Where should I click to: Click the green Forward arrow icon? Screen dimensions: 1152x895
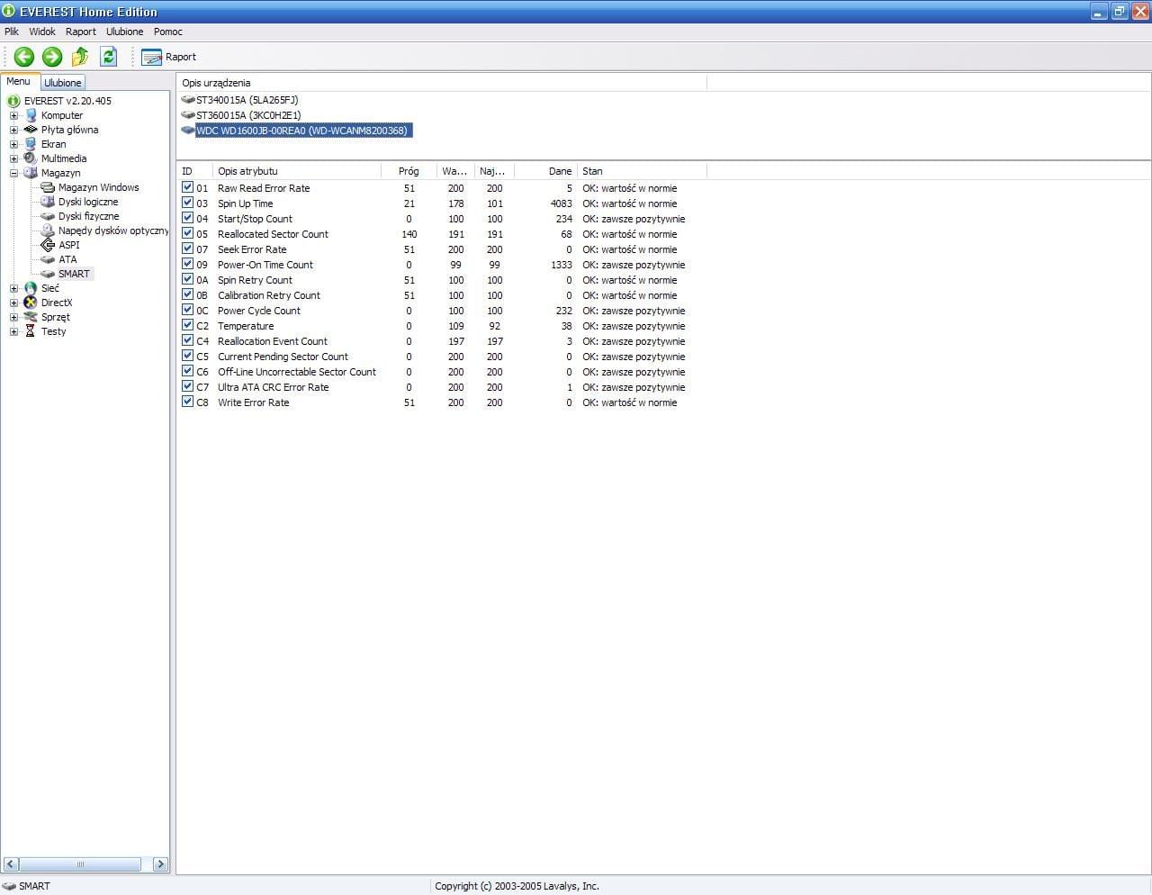click(x=52, y=57)
